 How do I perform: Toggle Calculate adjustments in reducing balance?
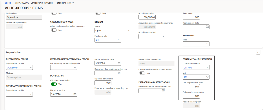pos(142,73)
